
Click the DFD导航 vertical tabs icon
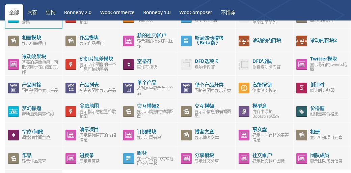click(244, 64)
